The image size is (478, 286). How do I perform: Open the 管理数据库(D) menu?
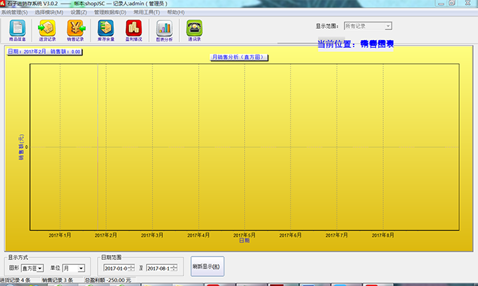tap(110, 12)
